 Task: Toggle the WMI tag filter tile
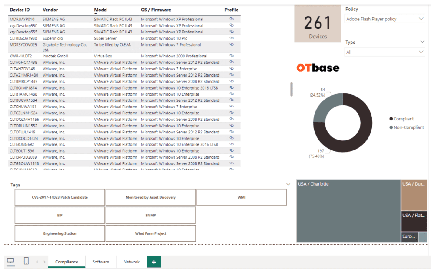pos(241,197)
